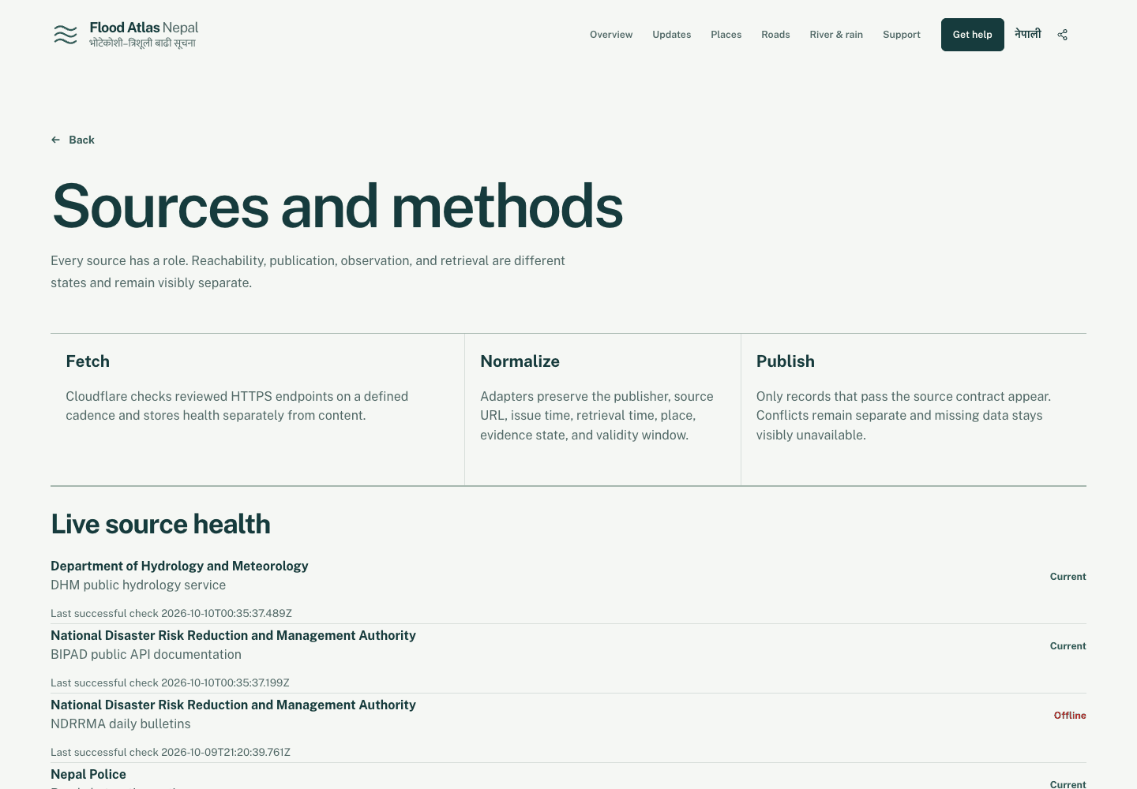1137x789 pixels.
Task: Click the Get help button
Action: click(973, 35)
